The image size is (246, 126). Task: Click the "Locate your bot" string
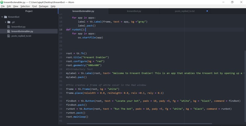[x=128, y=101]
